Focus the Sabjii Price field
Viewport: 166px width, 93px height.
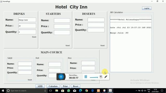coord(25,68)
